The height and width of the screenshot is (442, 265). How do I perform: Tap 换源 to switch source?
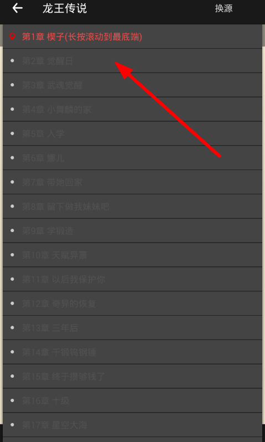pos(224,8)
